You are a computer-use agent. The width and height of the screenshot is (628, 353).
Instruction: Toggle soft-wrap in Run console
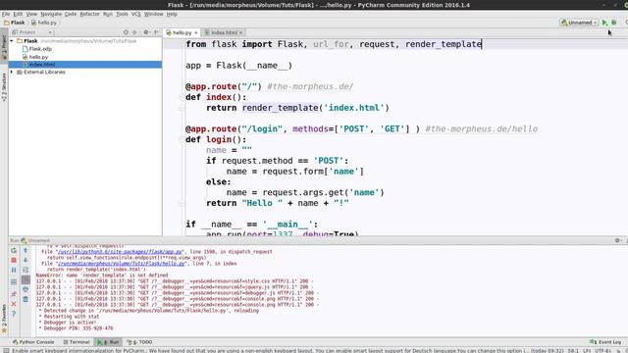(x=26, y=271)
